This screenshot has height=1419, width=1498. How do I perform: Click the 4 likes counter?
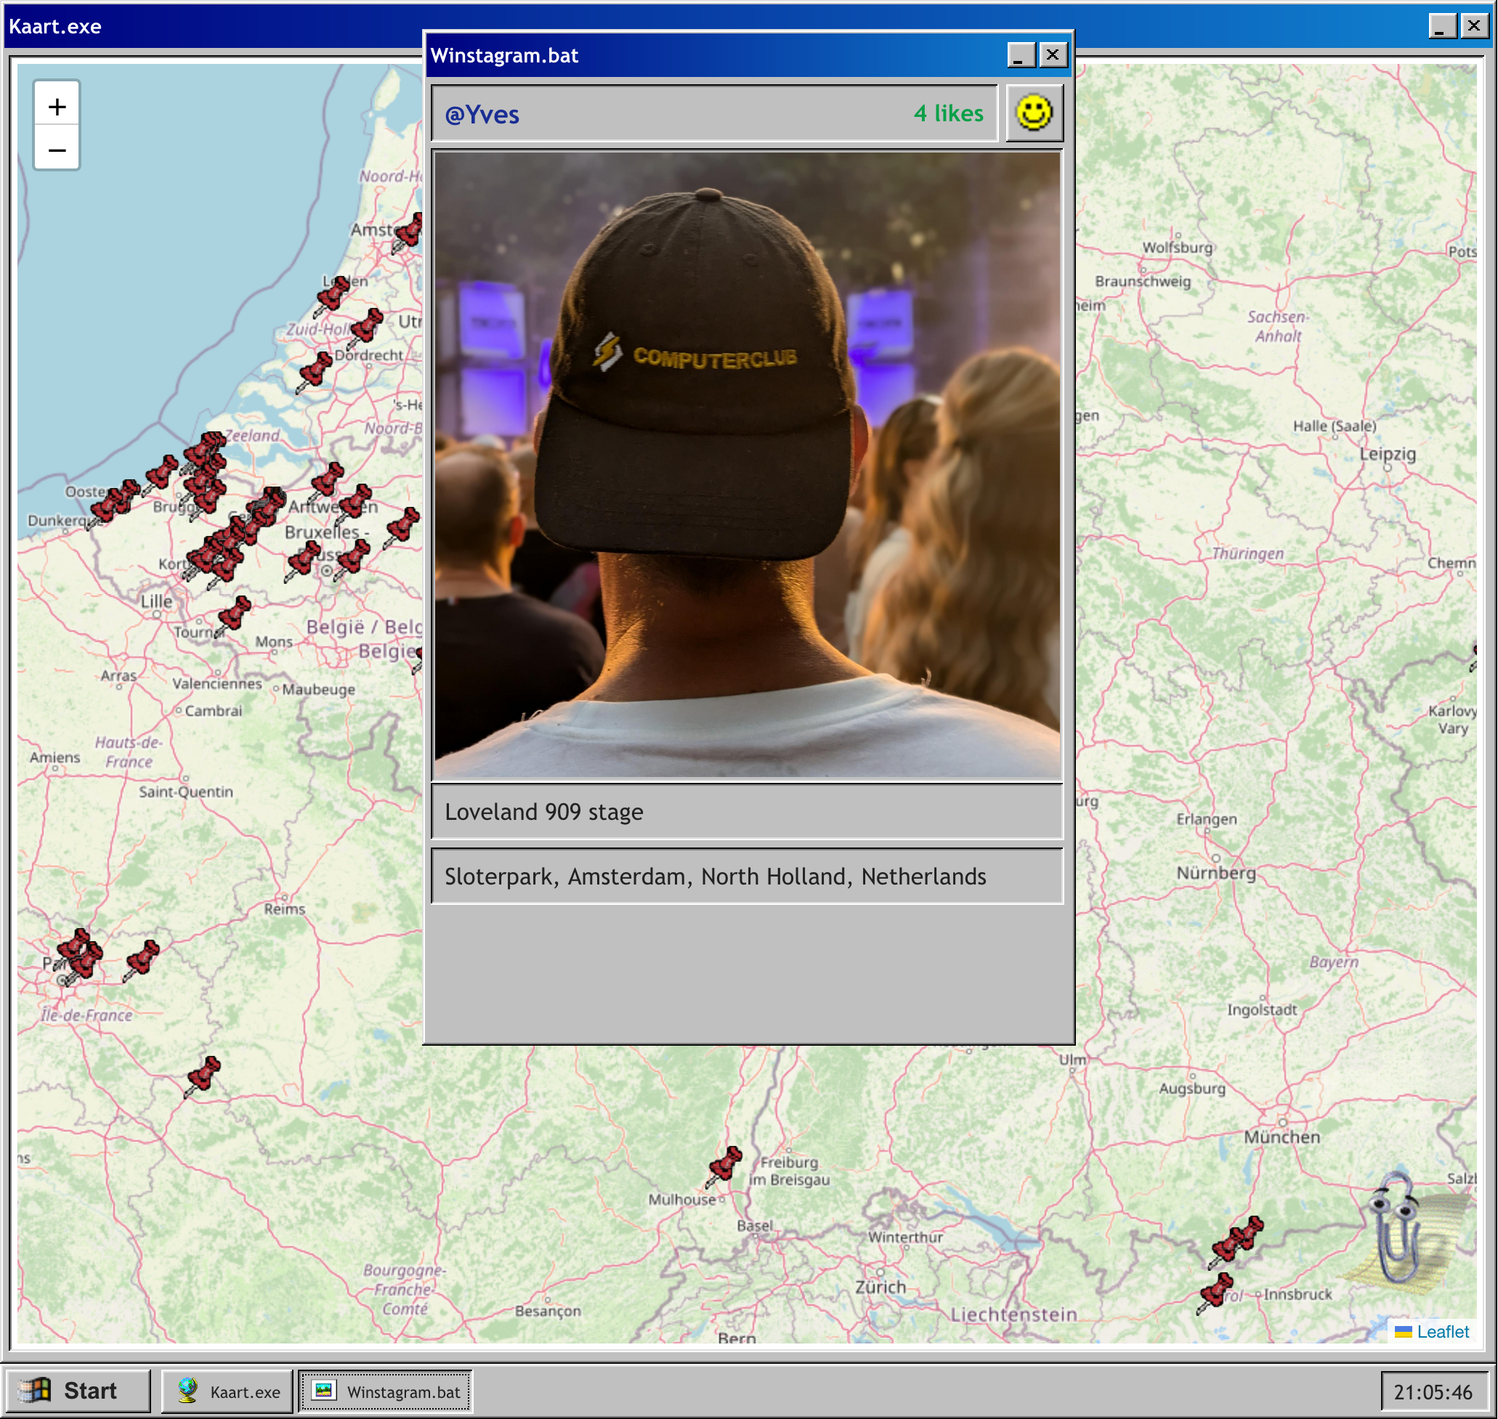coord(948,113)
